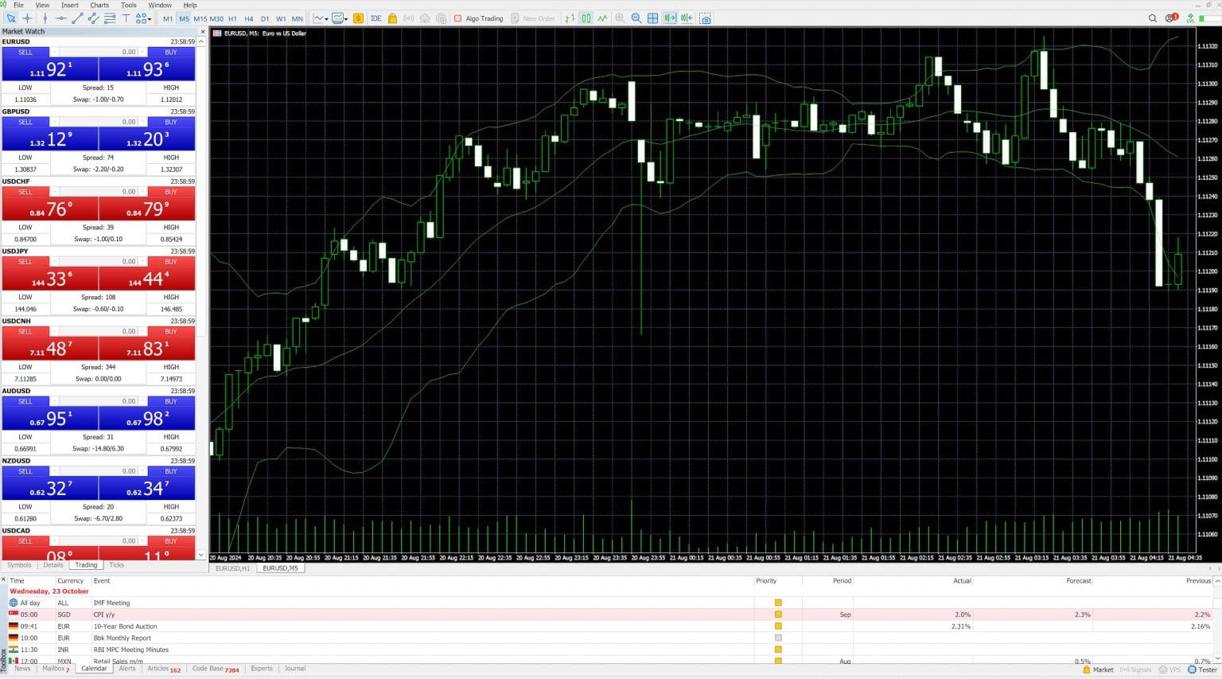Expand the chart templates dropdown
This screenshot has width=1222, height=679.
pos(341,18)
